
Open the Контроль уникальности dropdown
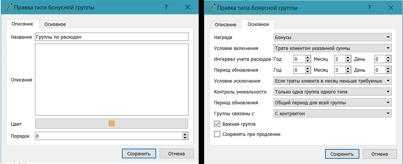click(332, 92)
